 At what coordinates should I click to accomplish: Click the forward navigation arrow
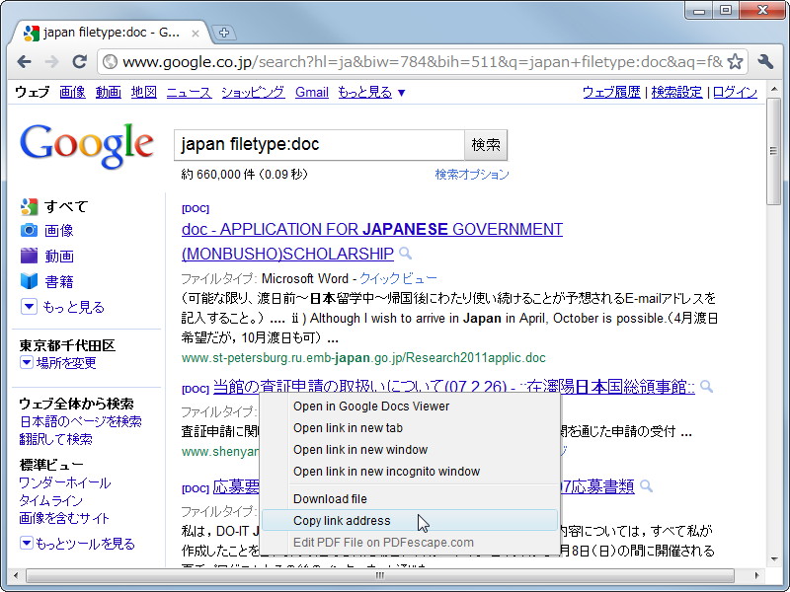51,60
